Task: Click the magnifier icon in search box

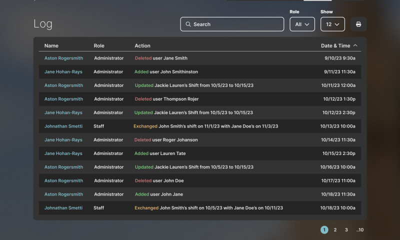Action: [x=188, y=24]
